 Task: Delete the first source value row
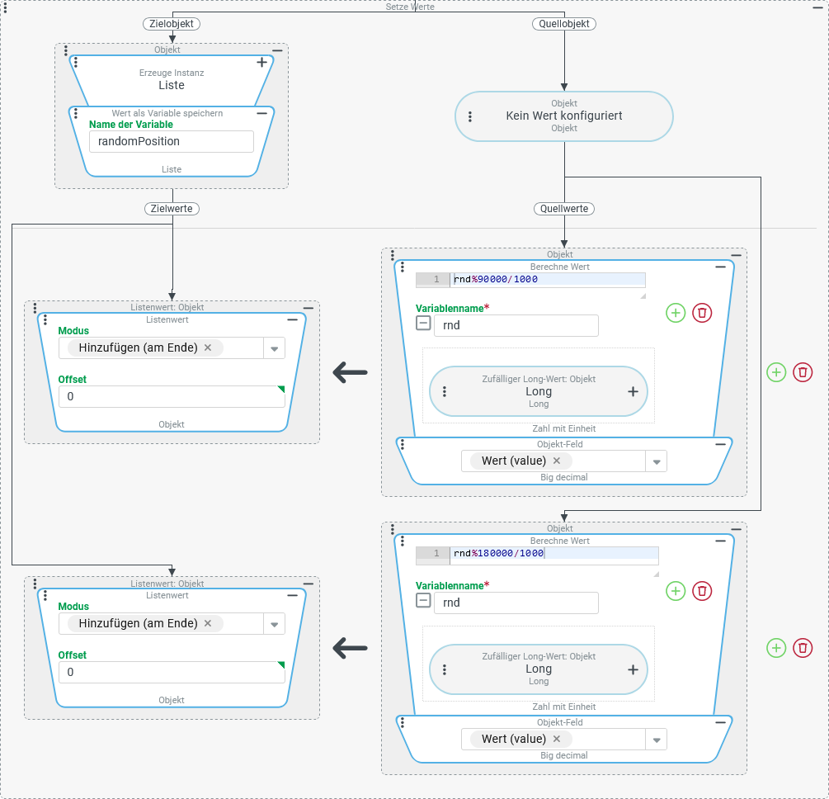[x=803, y=372]
